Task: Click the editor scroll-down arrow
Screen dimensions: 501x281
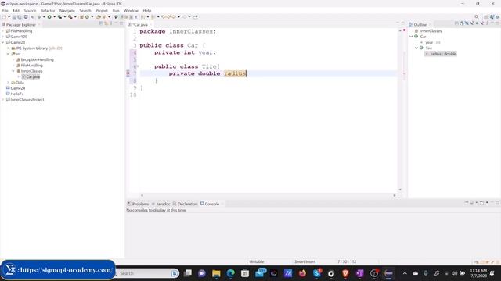Action: click(400, 190)
